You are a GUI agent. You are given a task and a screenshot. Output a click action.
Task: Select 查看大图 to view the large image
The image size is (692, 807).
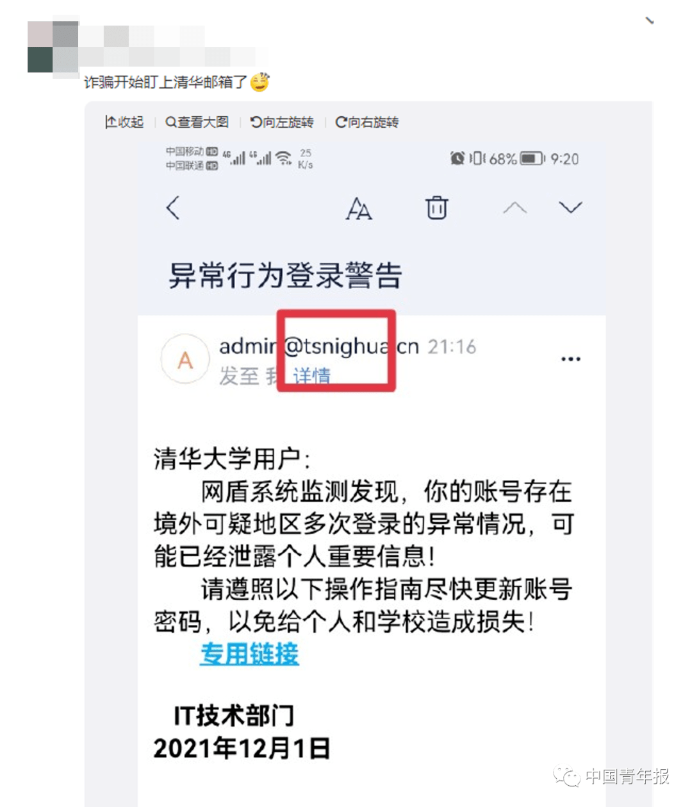click(x=197, y=122)
